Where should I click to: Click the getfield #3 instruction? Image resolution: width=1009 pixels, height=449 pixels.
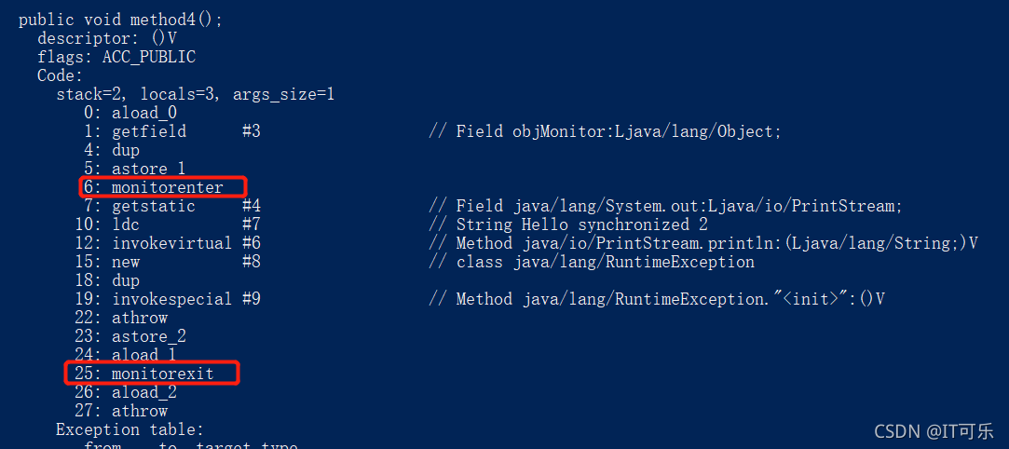tap(171, 132)
